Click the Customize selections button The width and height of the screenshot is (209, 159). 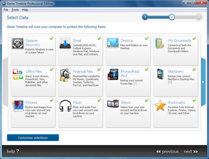coord(33,138)
